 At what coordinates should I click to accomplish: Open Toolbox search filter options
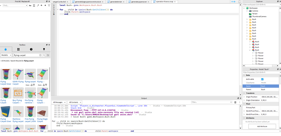[x=48, y=55]
